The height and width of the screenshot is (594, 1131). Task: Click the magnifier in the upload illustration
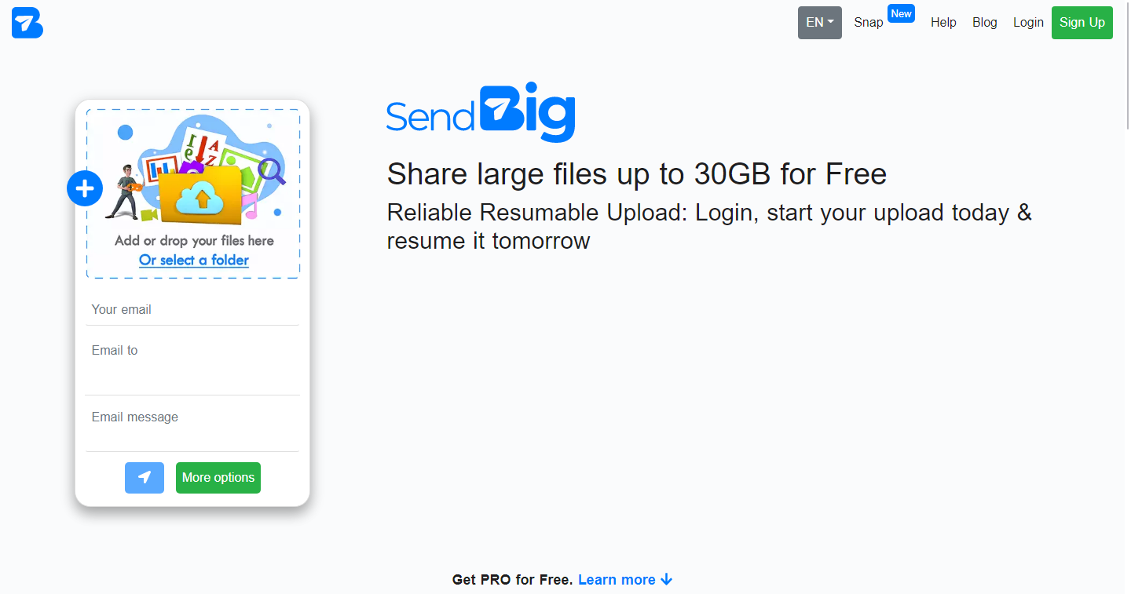270,171
